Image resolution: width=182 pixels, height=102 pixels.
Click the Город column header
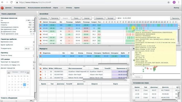coord(96,69)
